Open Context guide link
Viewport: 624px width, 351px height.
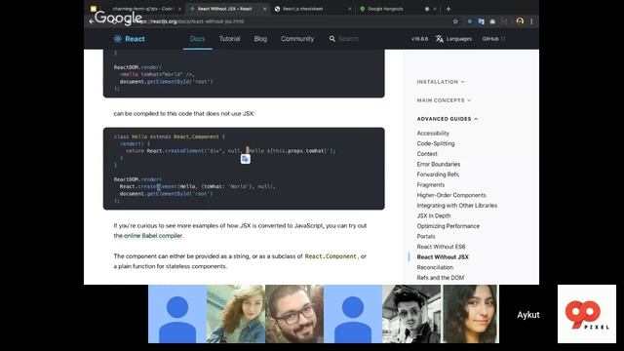[427, 154]
